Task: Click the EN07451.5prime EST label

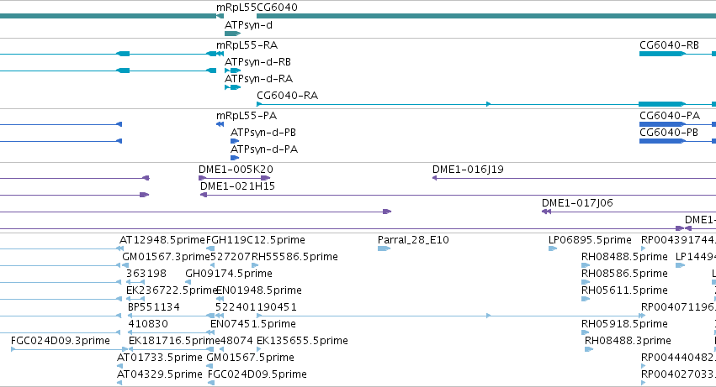Action: (253, 325)
